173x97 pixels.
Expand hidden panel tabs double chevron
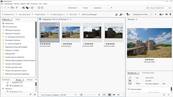click(36, 79)
